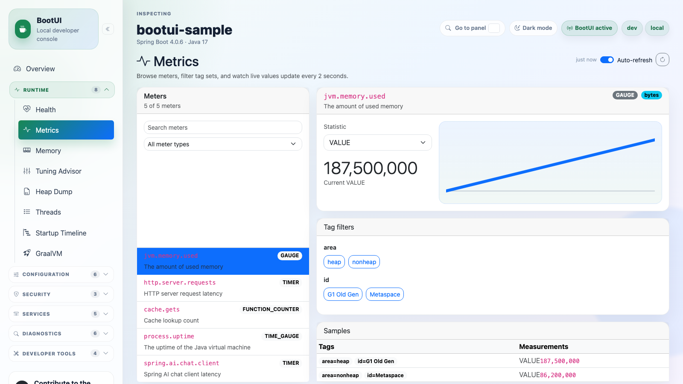
Task: Select the spring.ai.chat.client meter
Action: [223, 369]
